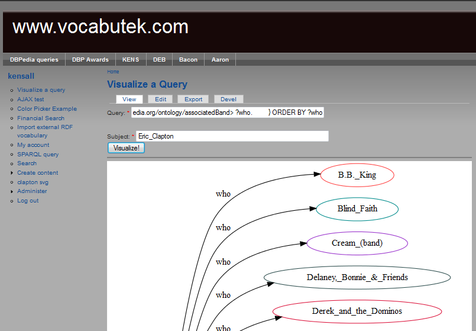Click the Visualize a Query page heading

[147, 84]
